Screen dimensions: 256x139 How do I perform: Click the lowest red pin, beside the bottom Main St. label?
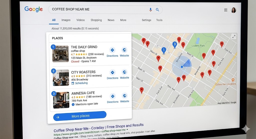click(x=141, y=90)
